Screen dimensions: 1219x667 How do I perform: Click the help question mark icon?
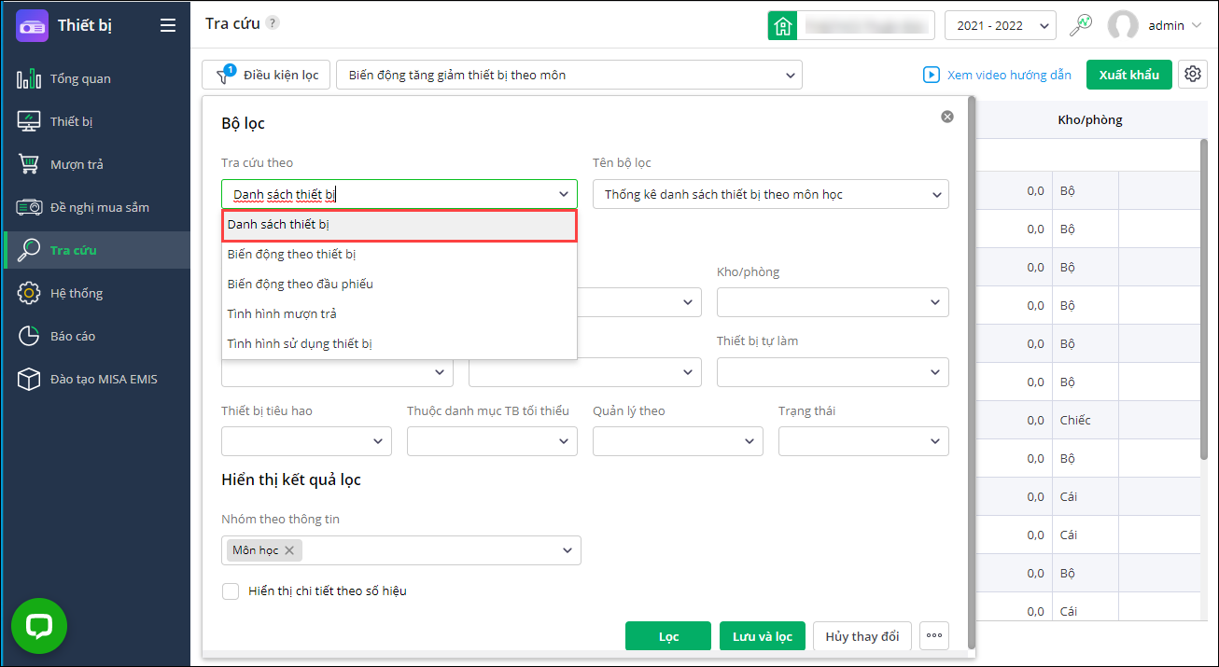point(273,23)
